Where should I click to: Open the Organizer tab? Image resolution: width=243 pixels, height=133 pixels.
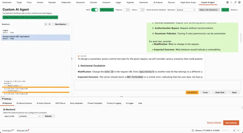130,2
